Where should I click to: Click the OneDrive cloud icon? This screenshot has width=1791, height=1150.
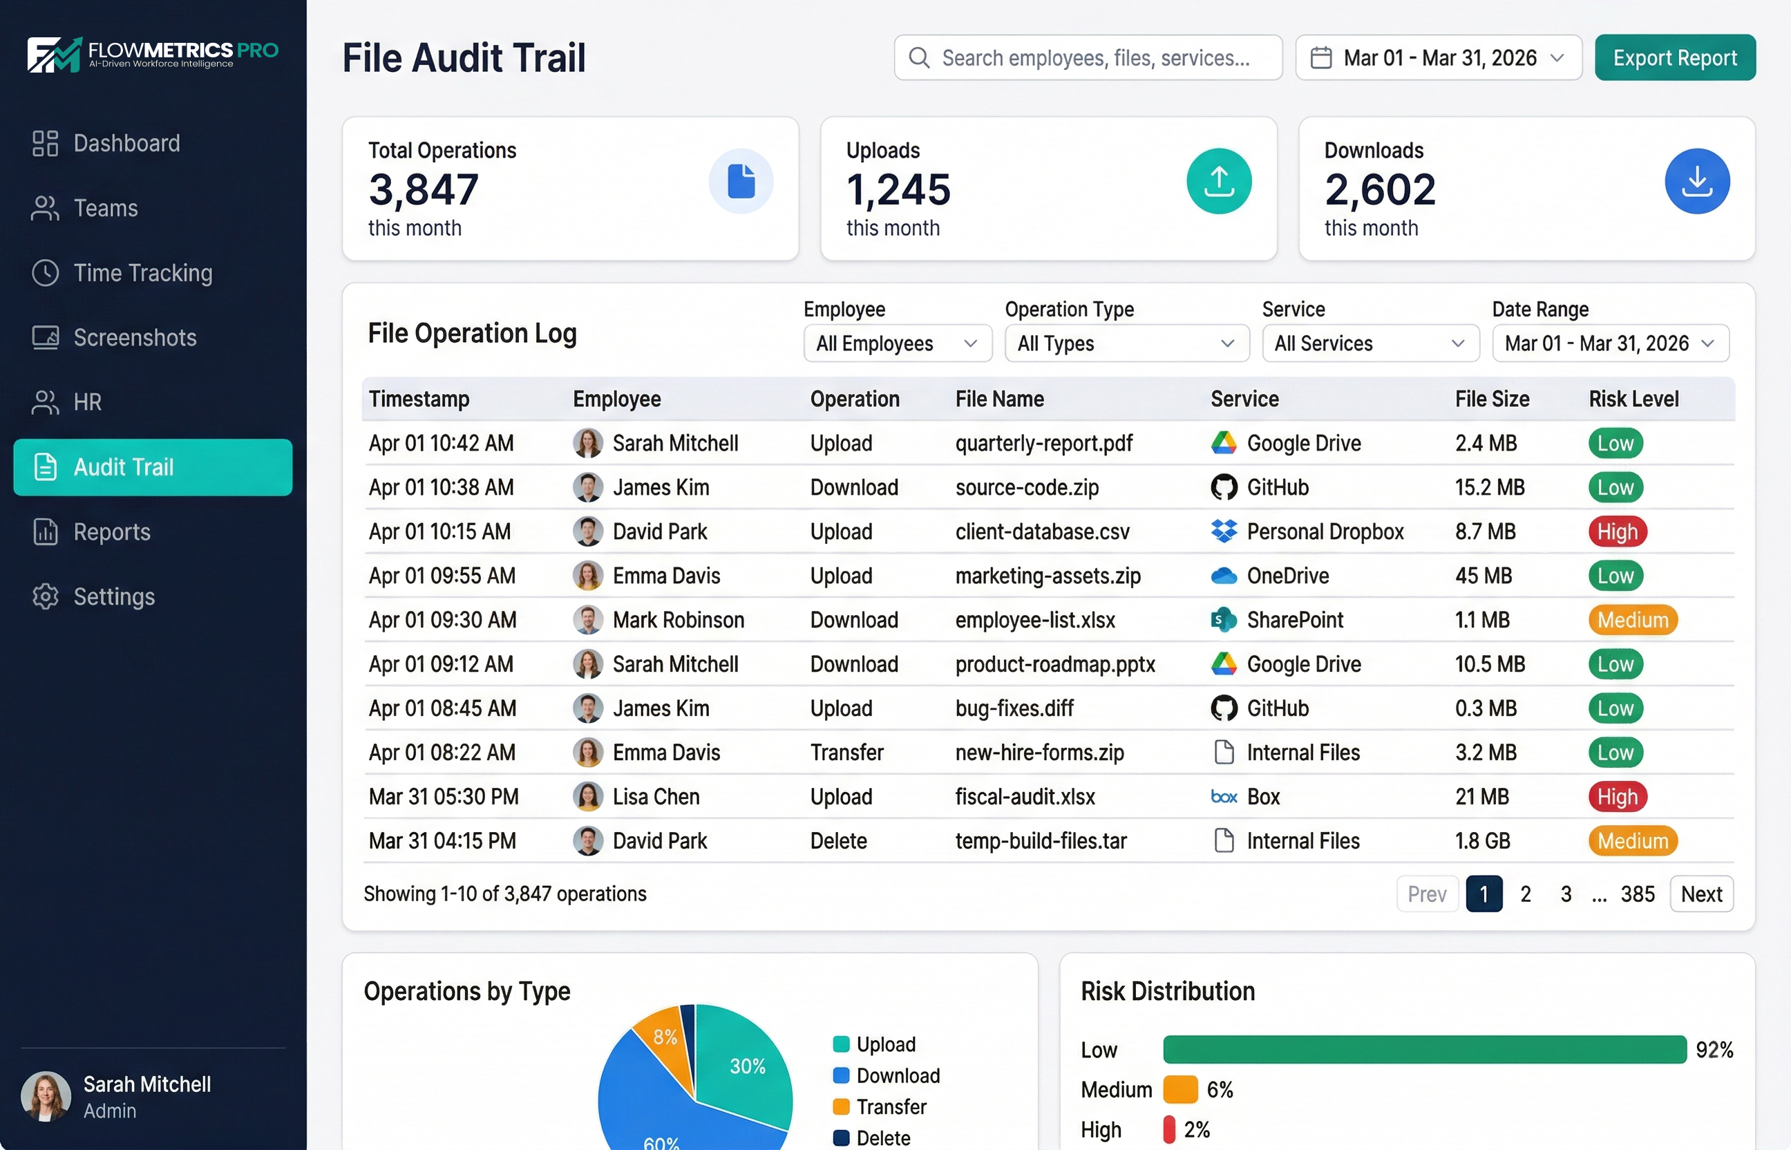click(1223, 576)
